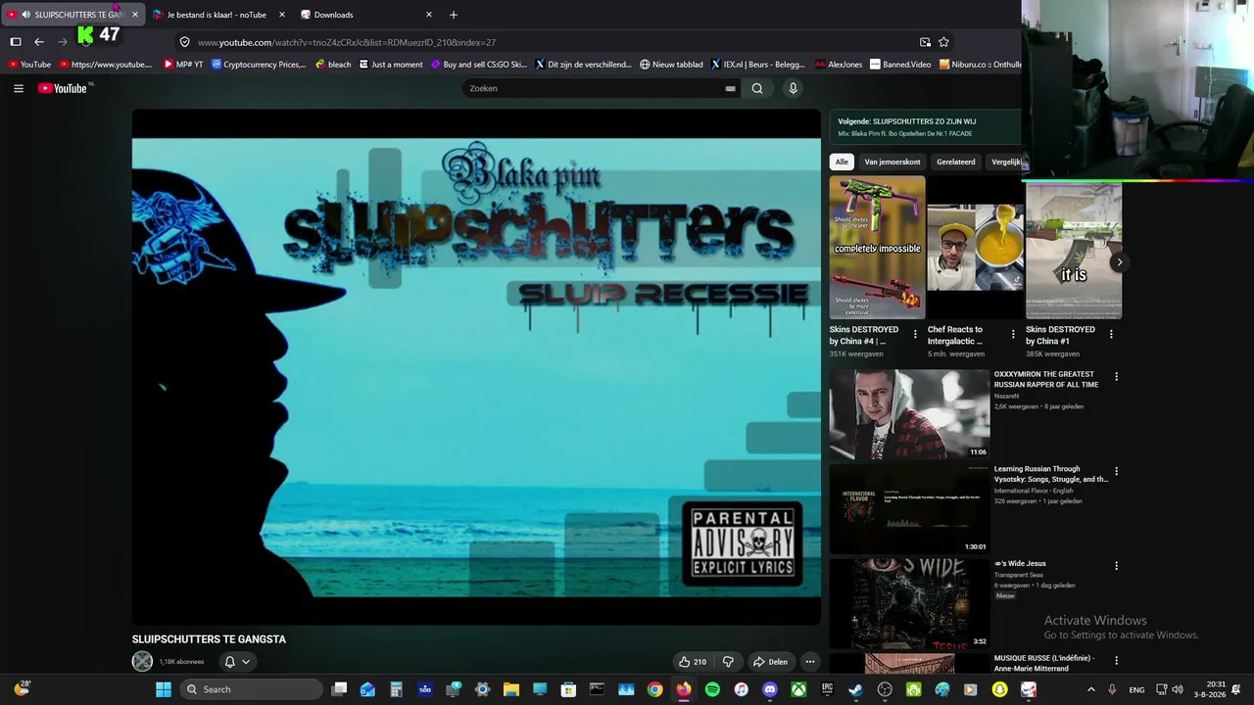This screenshot has width=1254, height=705.
Task: Click the search magnifier button on YouTube
Action: tap(757, 88)
